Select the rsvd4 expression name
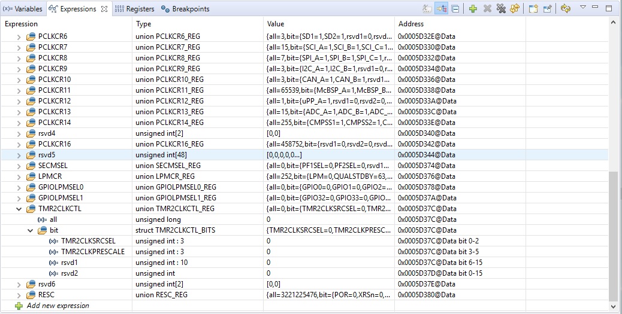 46,133
